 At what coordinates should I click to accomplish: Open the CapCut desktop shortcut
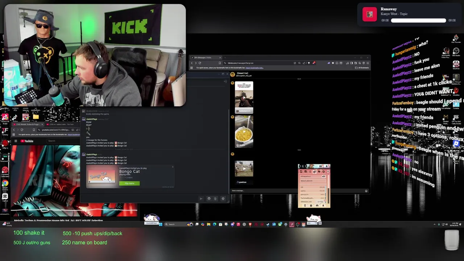(x=5, y=197)
